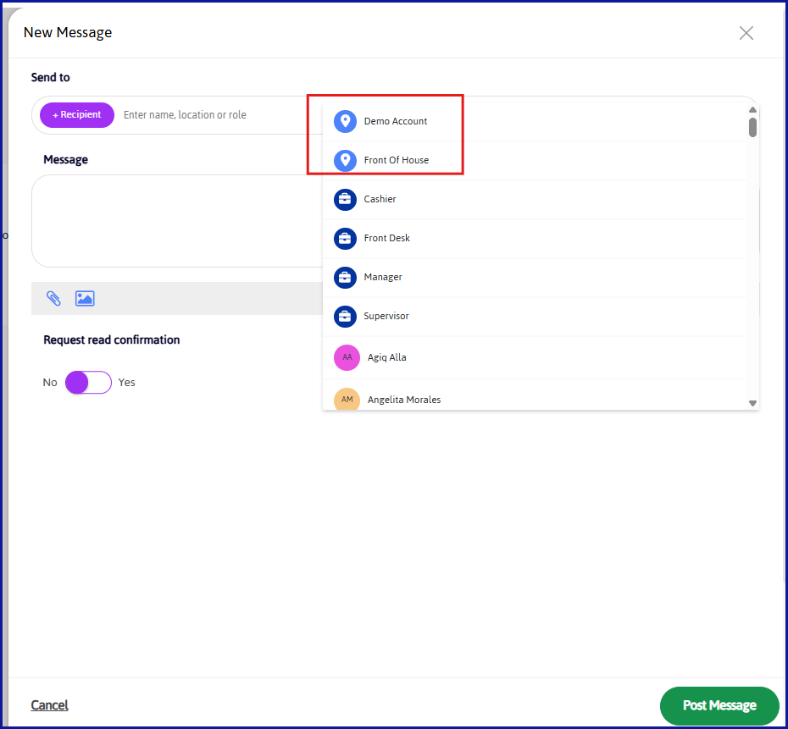788x729 pixels.
Task: Toggle the read confirmation switch
Action: 88,383
